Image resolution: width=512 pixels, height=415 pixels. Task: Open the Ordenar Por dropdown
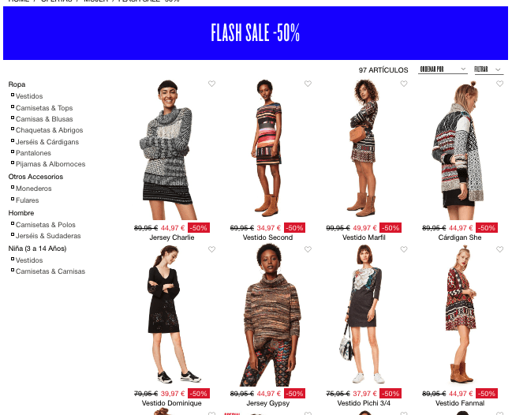pyautogui.click(x=443, y=69)
